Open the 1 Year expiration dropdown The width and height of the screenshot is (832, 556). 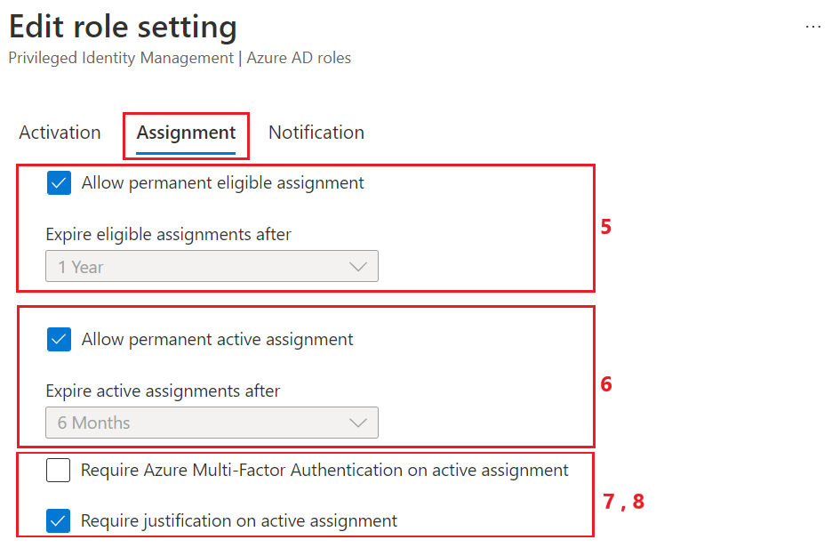pos(212,267)
